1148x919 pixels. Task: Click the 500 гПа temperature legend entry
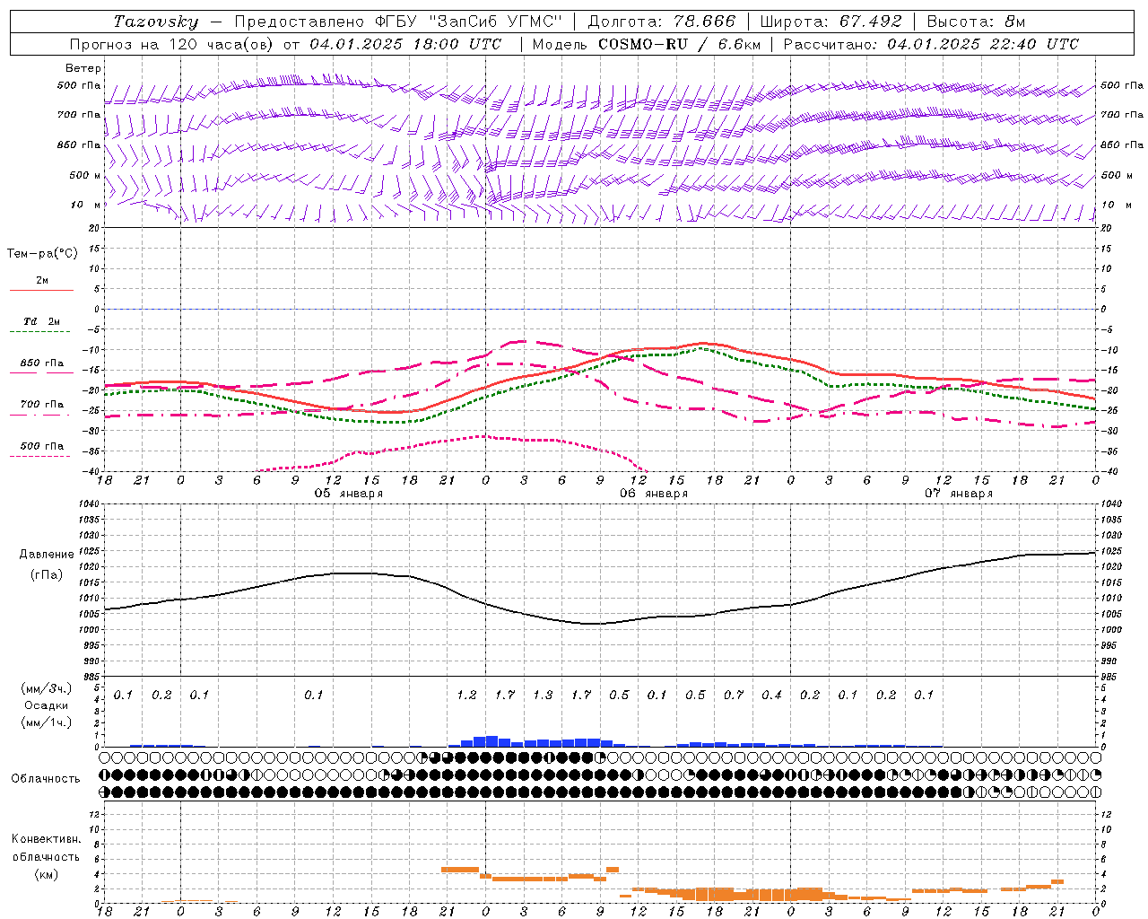(41, 446)
